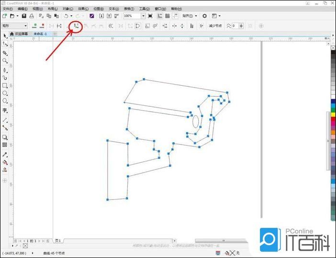336x258 pixels.
Task: Click the new-document plus tab button
Action: click(x=55, y=34)
